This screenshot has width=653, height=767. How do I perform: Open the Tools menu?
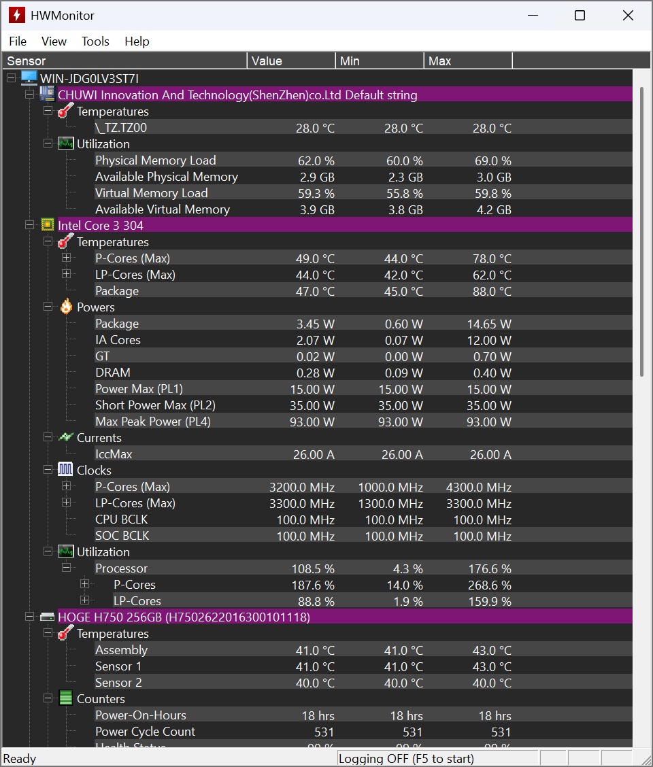click(x=95, y=41)
